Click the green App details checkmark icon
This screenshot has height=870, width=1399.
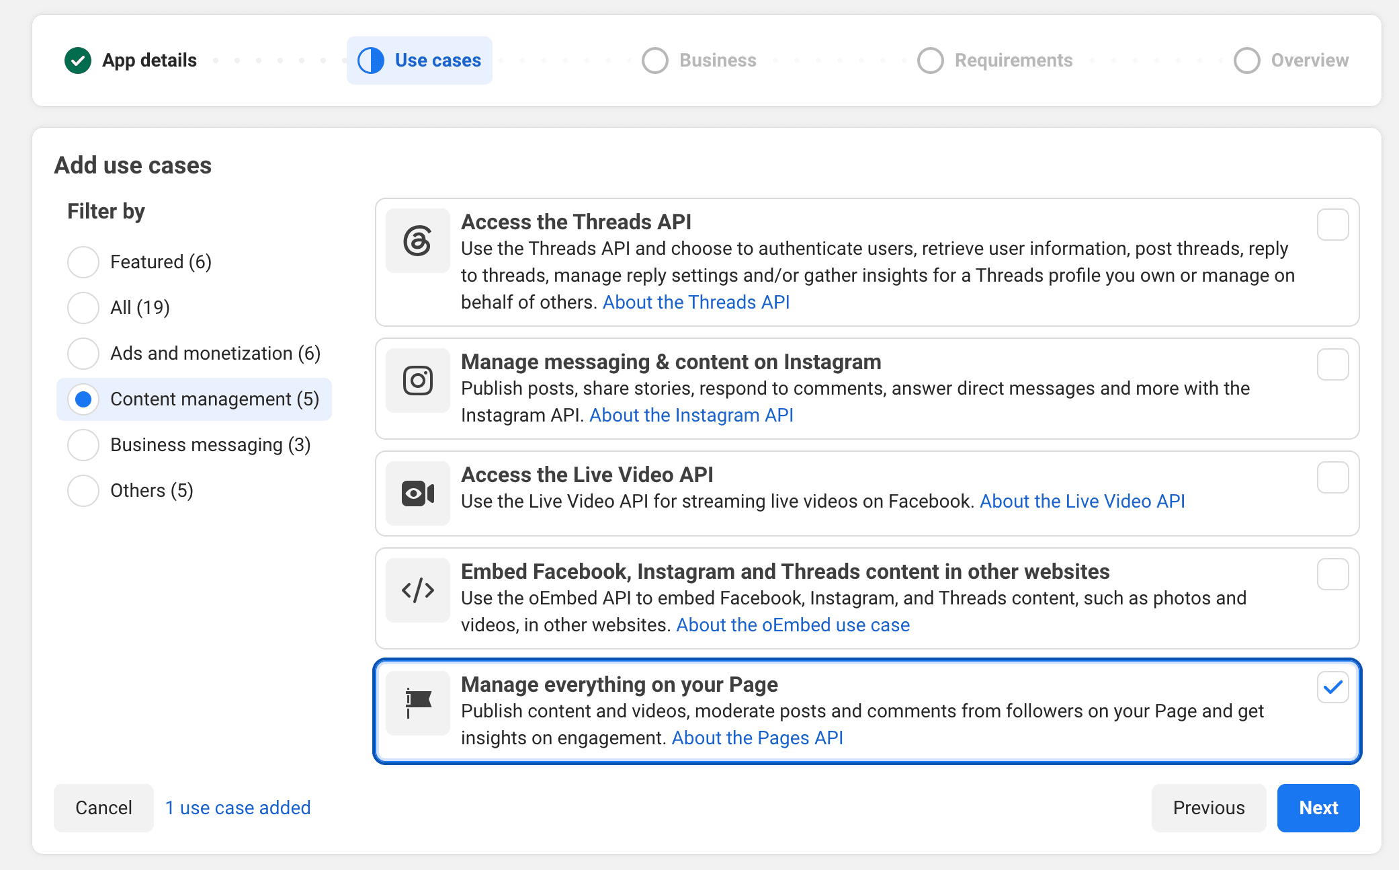point(78,61)
